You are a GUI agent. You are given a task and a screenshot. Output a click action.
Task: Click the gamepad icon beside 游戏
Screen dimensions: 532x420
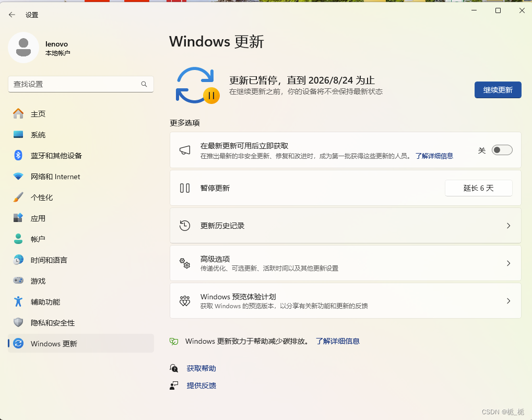pos(18,281)
